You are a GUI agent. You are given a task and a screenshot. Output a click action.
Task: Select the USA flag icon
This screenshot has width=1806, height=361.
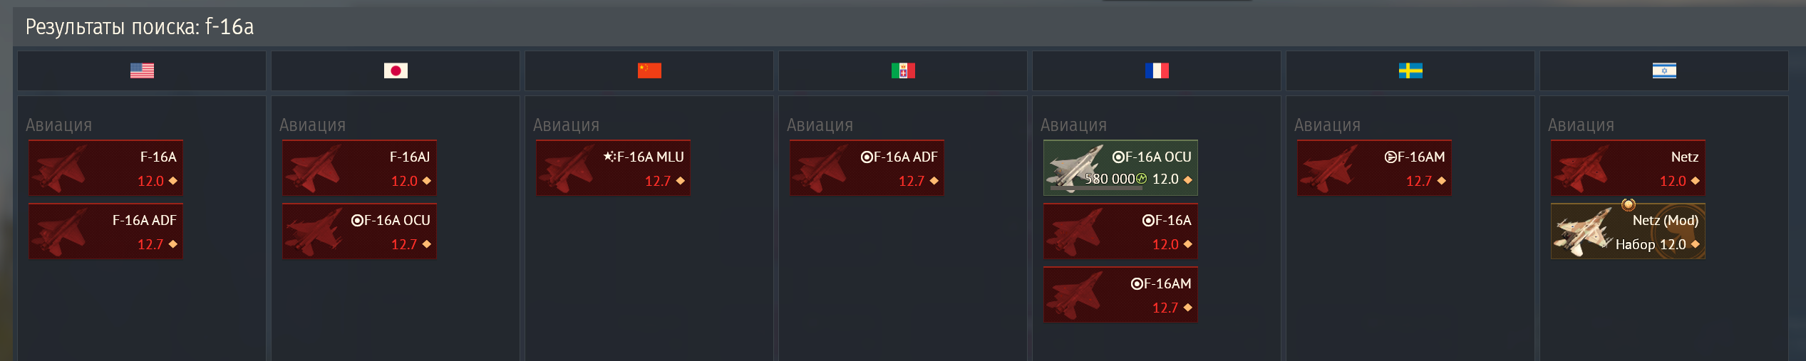(142, 70)
